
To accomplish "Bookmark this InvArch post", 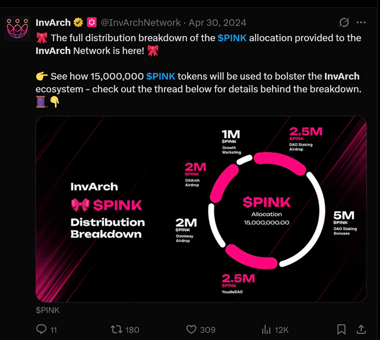I will [x=341, y=329].
